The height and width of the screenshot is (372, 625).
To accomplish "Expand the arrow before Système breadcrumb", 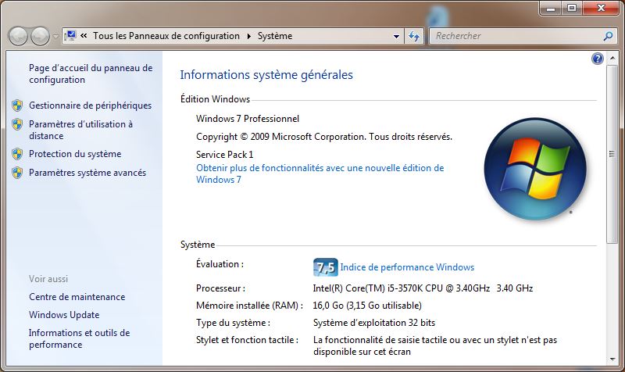I will pos(249,36).
